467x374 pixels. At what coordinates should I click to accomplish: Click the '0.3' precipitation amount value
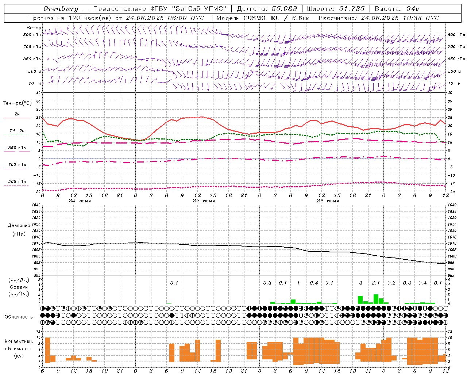[x=267, y=283]
